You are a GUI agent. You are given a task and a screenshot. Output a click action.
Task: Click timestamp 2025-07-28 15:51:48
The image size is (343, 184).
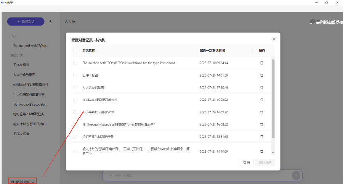[x=214, y=136]
